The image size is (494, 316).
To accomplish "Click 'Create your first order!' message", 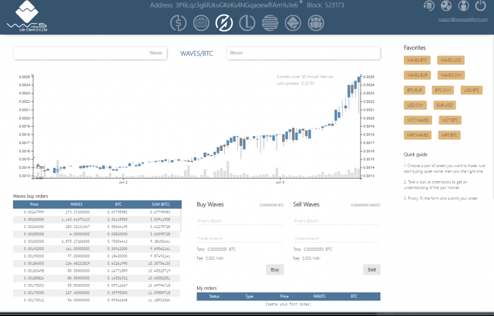I will [x=288, y=304].
